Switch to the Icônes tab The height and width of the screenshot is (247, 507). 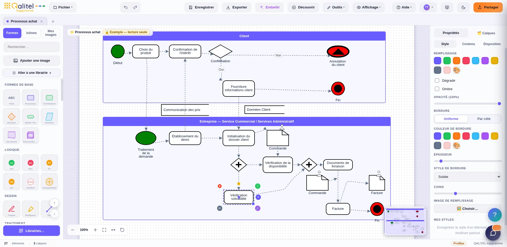tap(31, 33)
